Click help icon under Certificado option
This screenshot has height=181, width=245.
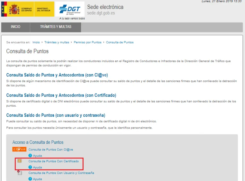click(x=30, y=167)
